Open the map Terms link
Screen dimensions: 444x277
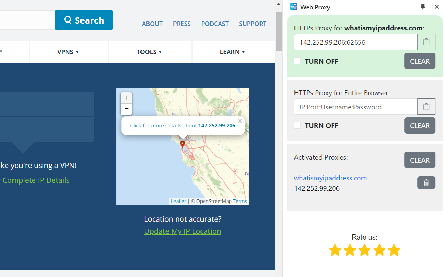240,201
